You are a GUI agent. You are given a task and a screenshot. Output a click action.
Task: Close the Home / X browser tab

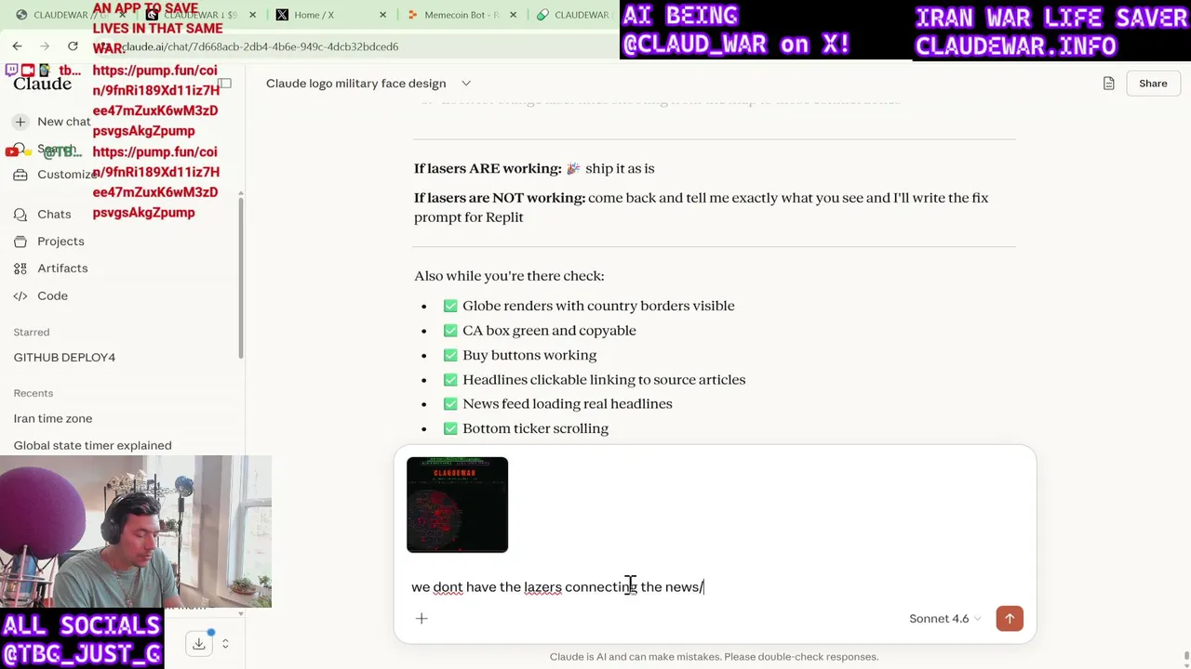(x=382, y=15)
